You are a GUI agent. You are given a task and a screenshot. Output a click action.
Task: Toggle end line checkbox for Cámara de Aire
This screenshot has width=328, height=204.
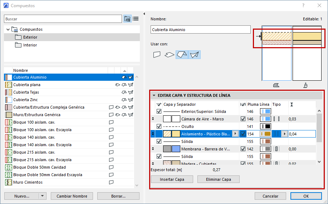coord(243,119)
